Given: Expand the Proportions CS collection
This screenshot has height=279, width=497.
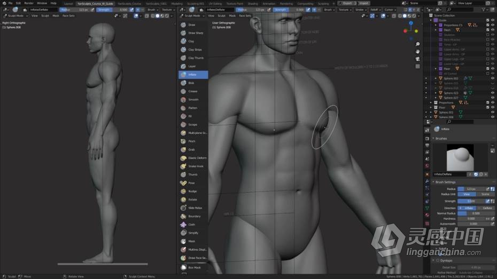Looking at the screenshot, I should tap(436, 25).
